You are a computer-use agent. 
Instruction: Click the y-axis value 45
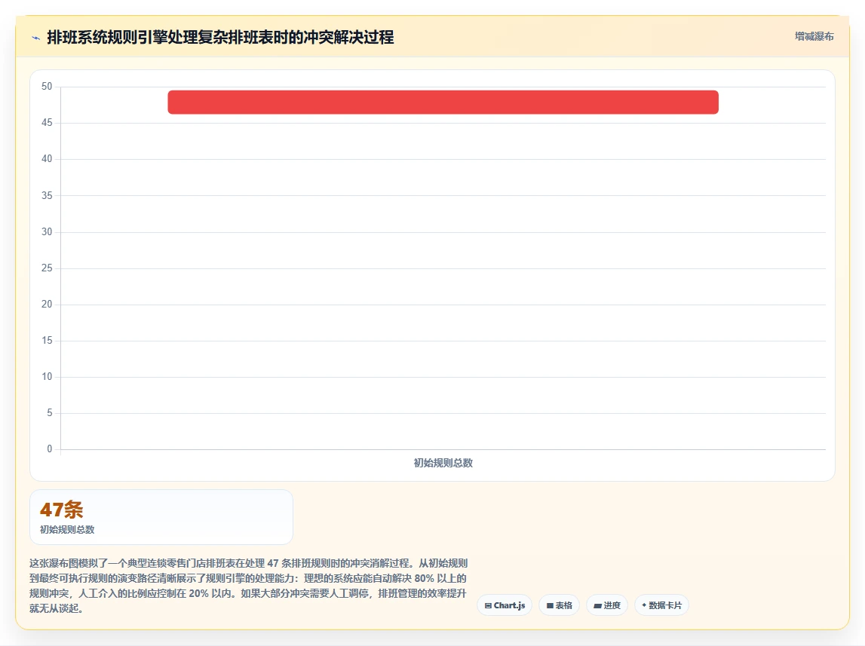point(47,122)
